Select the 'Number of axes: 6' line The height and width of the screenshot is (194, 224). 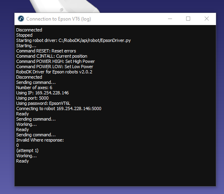pyautogui.click(x=34, y=88)
